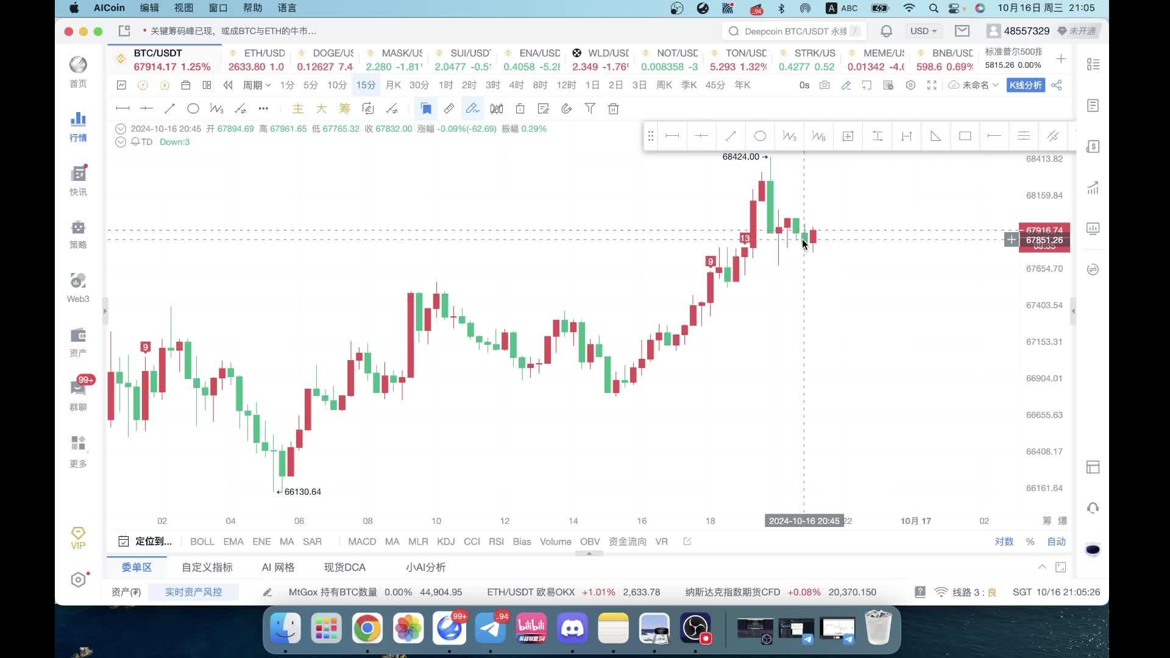This screenshot has height=658, width=1170.
Task: Open settings hexagon in left sidebar
Action: pyautogui.click(x=78, y=579)
